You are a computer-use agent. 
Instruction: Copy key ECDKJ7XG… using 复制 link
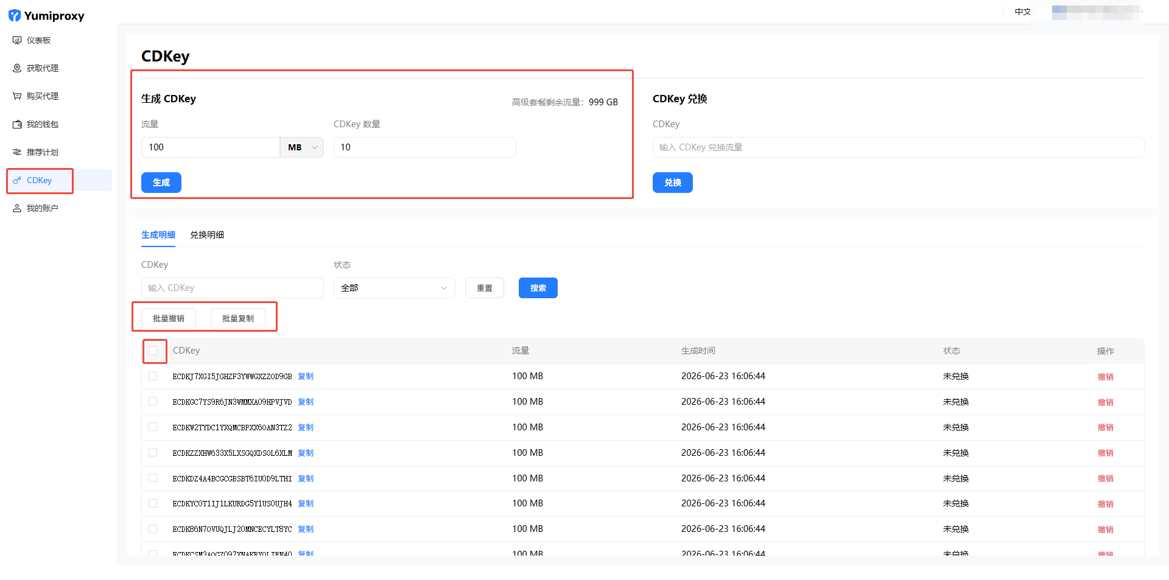[x=306, y=376]
